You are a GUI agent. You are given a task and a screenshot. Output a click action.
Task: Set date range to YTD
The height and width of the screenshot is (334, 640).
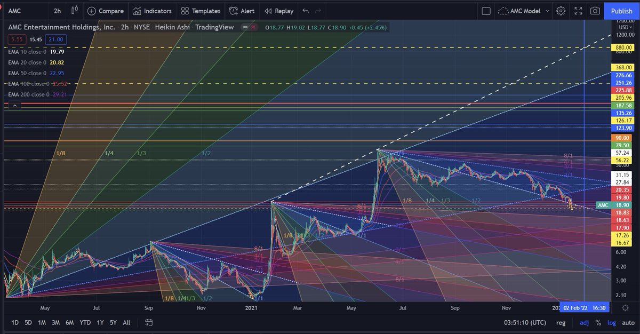(x=85, y=322)
